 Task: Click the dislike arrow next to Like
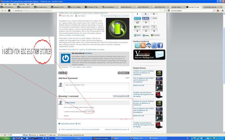66,73
